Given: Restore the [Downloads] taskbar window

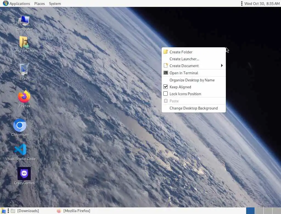Looking at the screenshot, I should (x=25, y=211).
